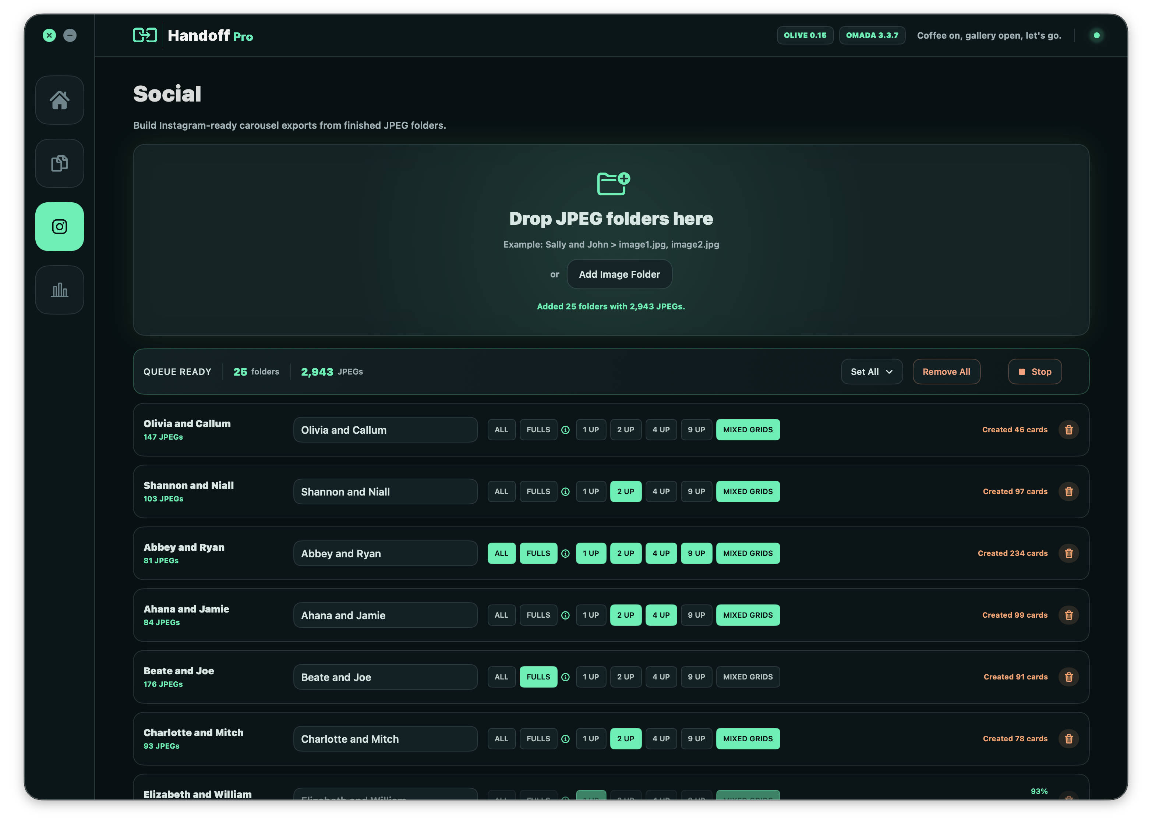Click Remove All in queue bar
This screenshot has height=827, width=1152.
pos(946,372)
